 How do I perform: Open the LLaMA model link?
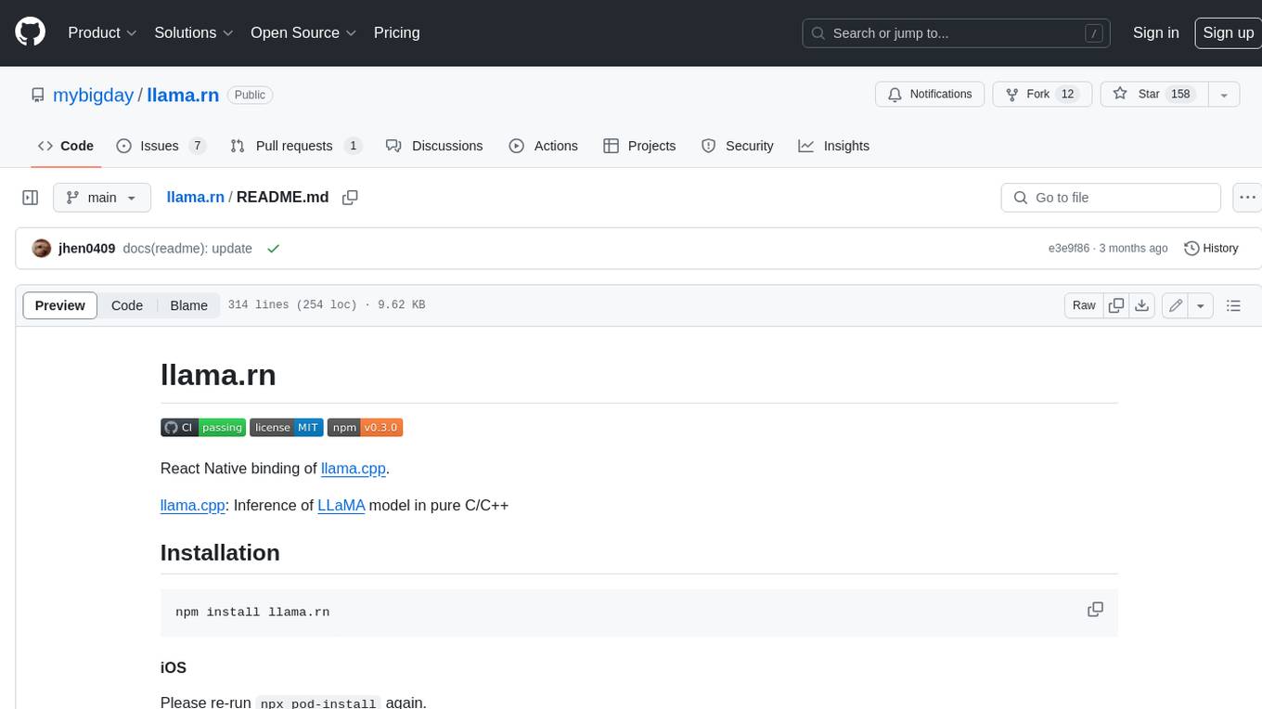[341, 506]
